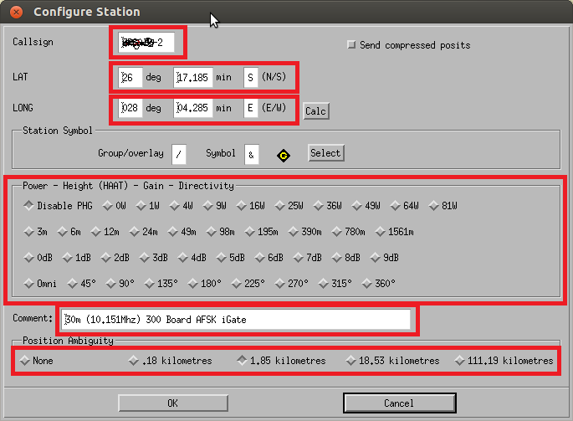Viewport: 573px width, 421px height.
Task: Select 25W power option
Action: [289, 206]
